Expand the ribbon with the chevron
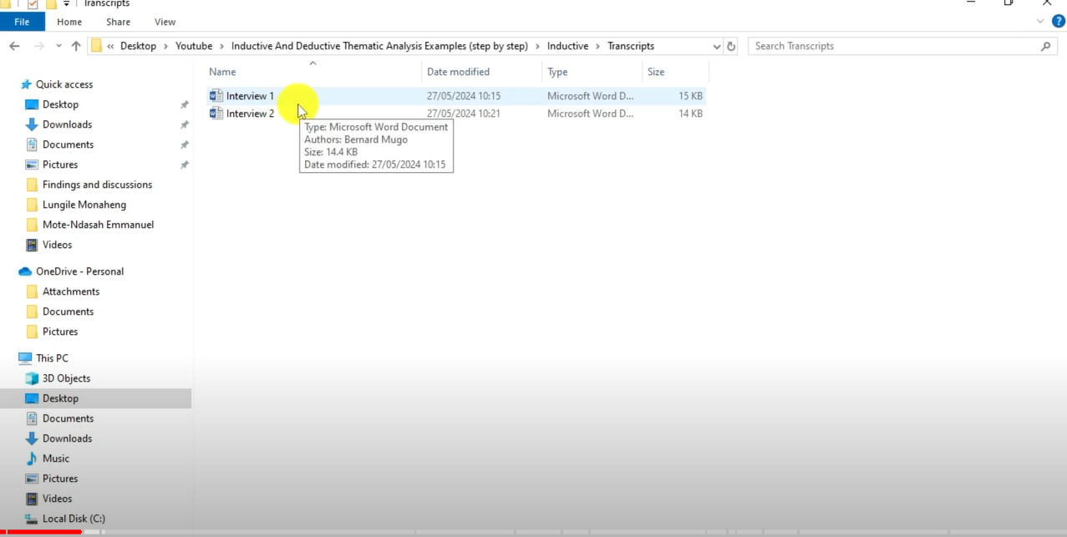Viewport: 1067px width, 537px height. [1040, 22]
